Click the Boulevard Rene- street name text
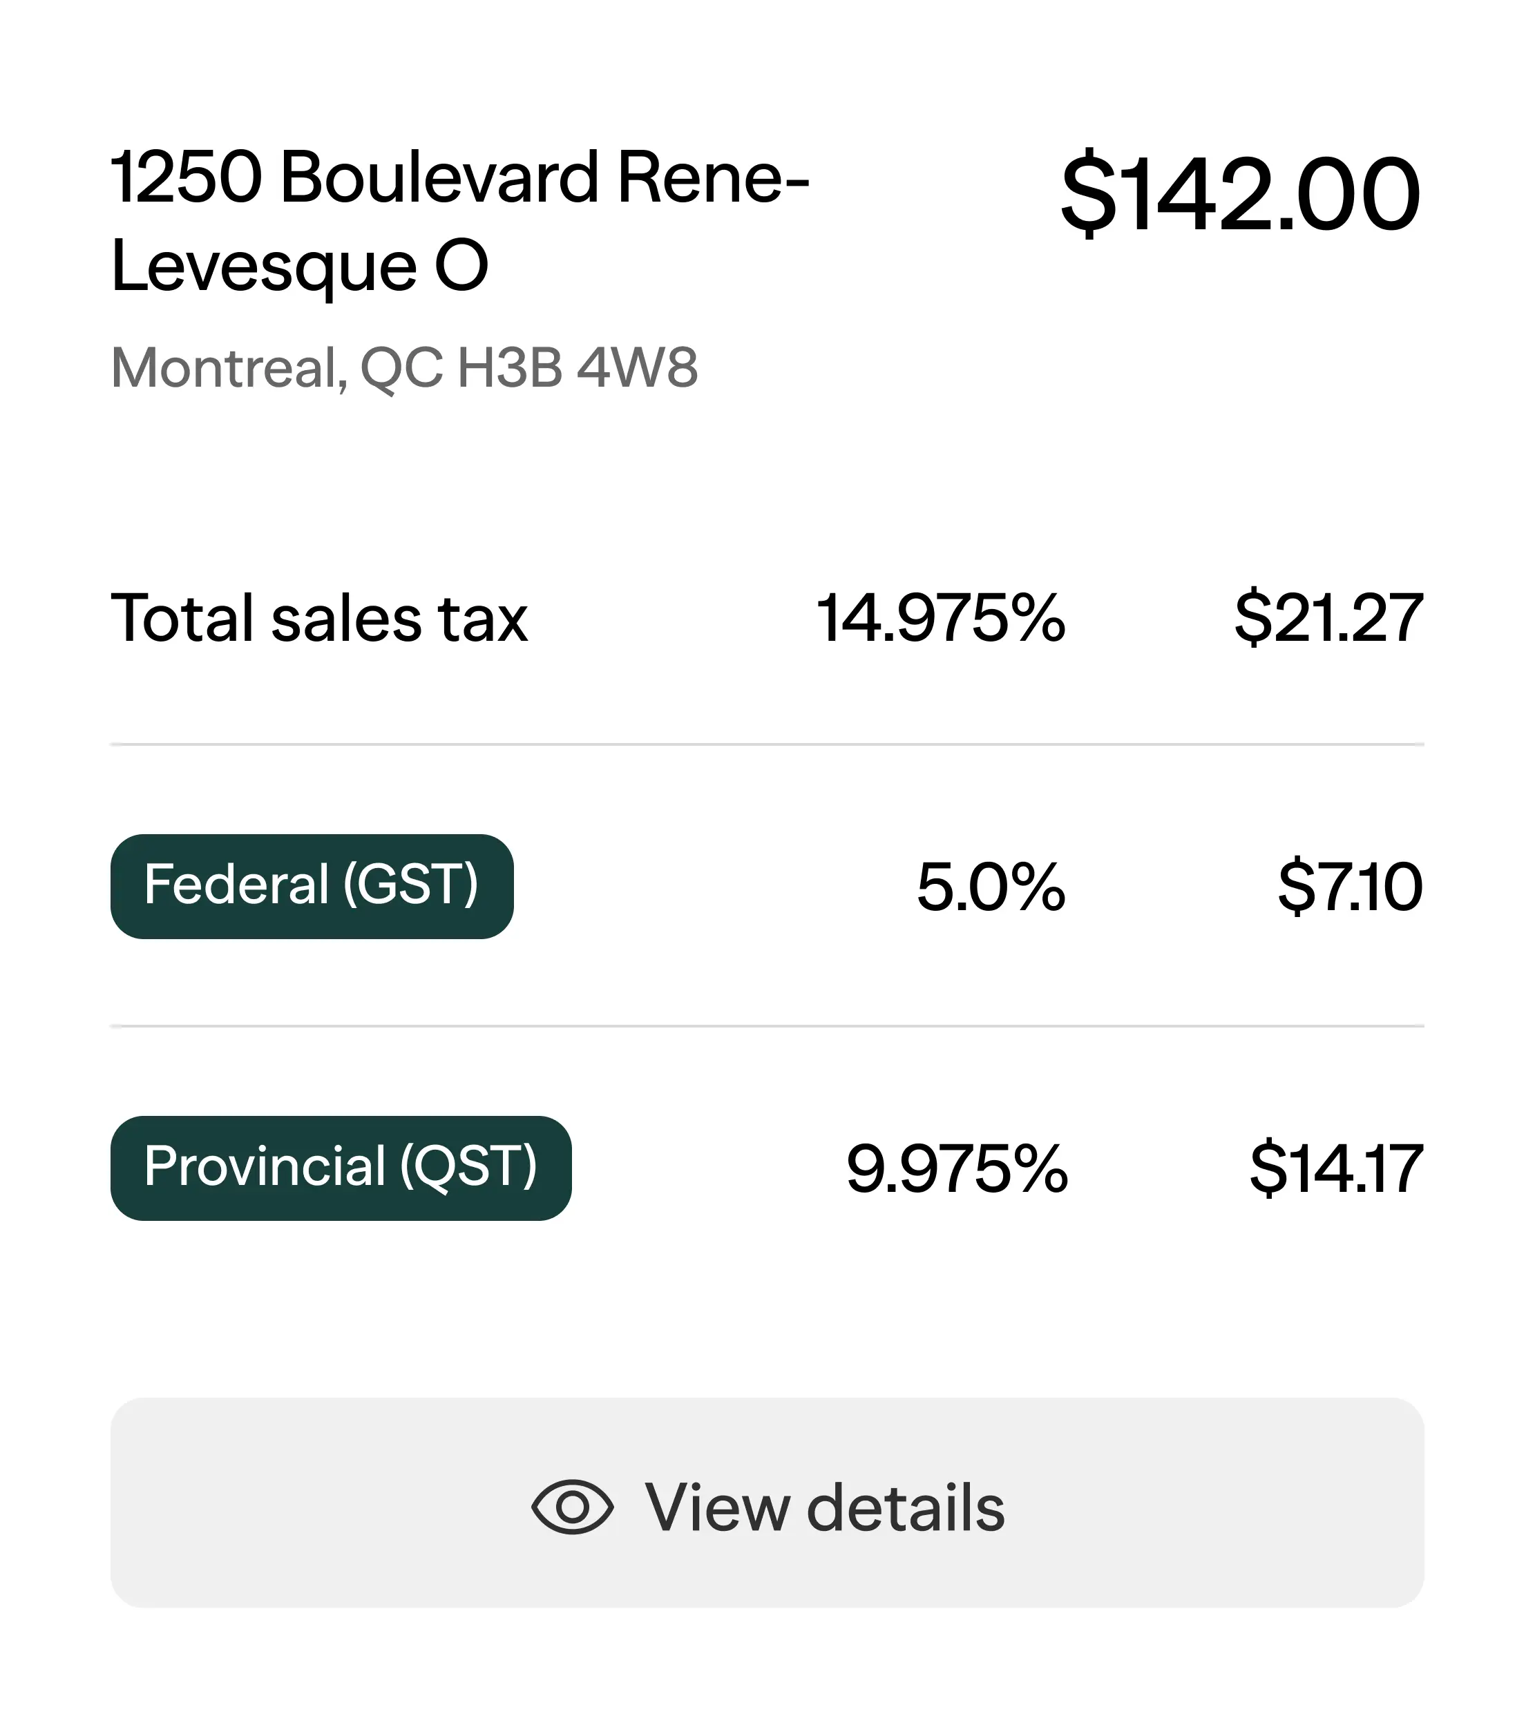 544,178
